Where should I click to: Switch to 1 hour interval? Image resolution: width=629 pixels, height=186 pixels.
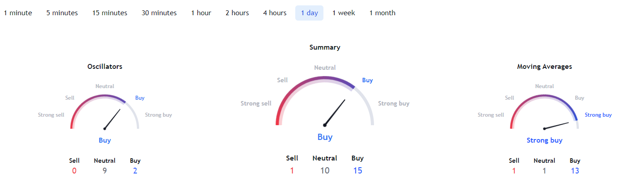(x=201, y=13)
